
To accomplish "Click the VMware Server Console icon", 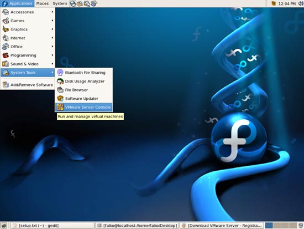I will point(60,107).
